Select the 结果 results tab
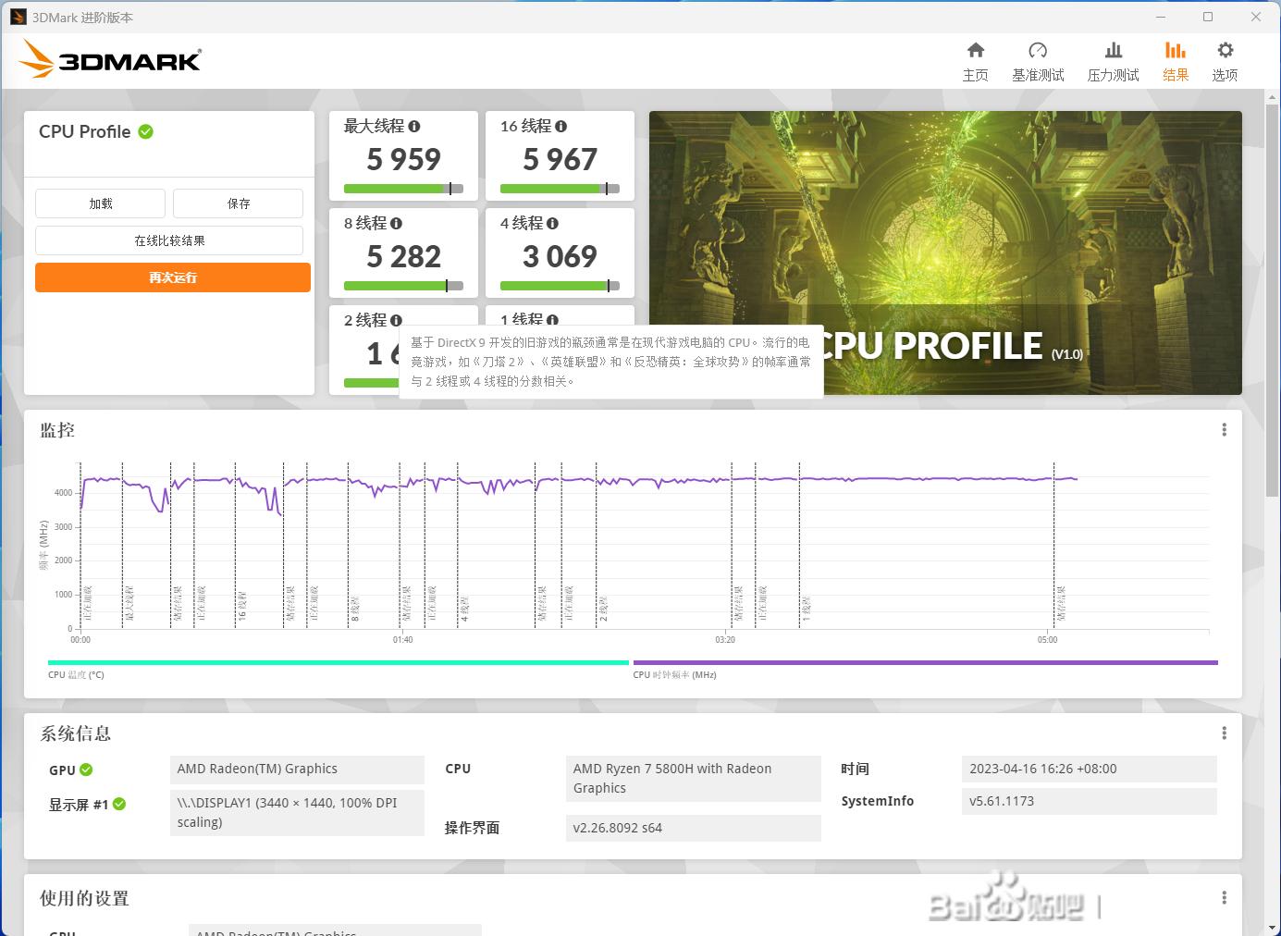1281x936 pixels. point(1176,62)
